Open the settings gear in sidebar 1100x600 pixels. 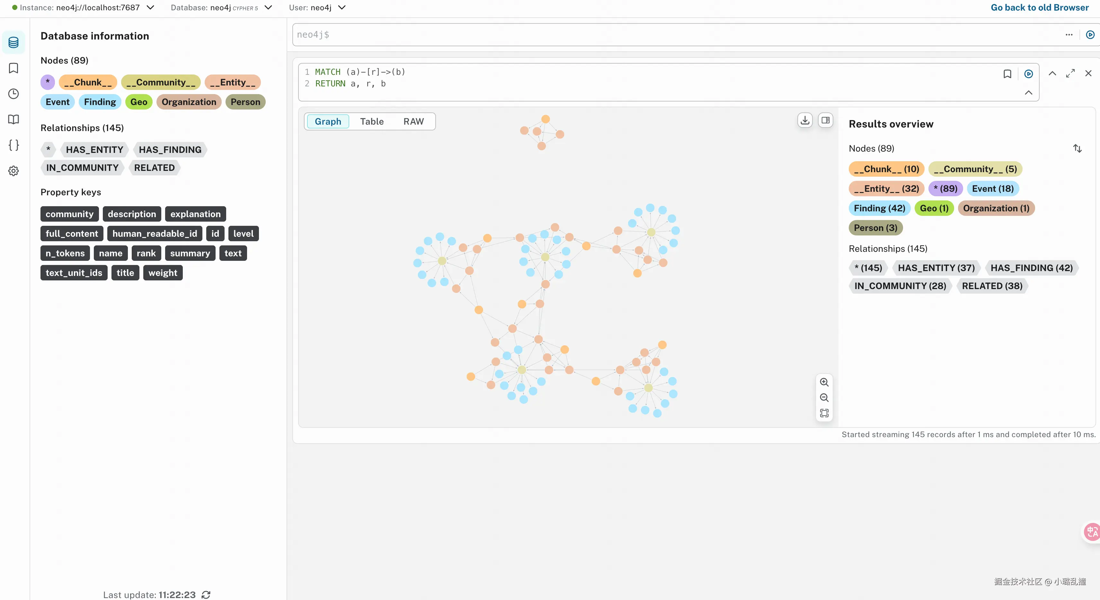click(x=13, y=171)
